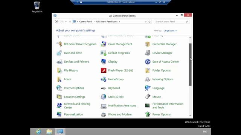The image size is (241, 135).
Task: Click the Mail (32-bit) icon
Action: coord(104,97)
